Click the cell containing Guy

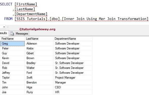12,53
